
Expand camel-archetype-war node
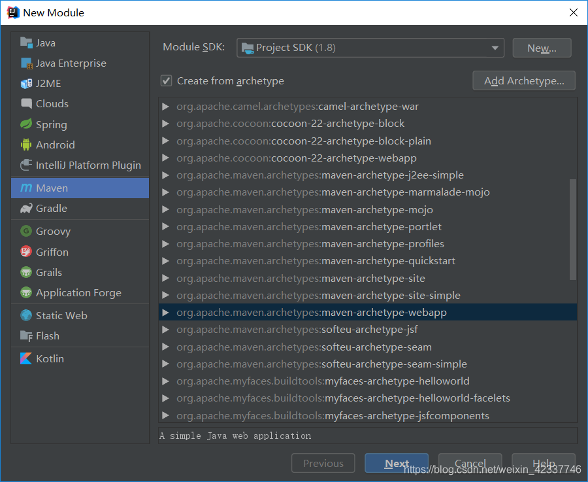coord(165,107)
